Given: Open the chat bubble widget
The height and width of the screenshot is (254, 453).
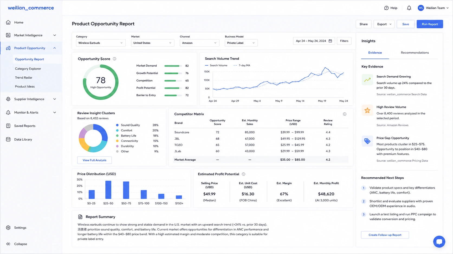Looking at the screenshot, I should (x=439, y=242).
